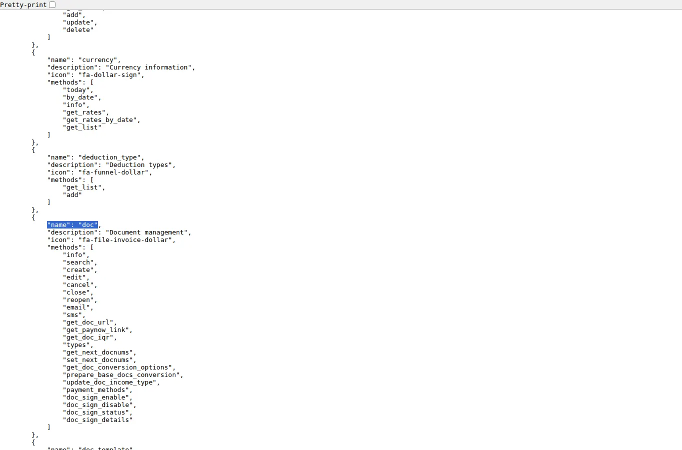Click the highlighted "name": "doc" text
Screen dimensions: 682x450
click(x=72, y=225)
